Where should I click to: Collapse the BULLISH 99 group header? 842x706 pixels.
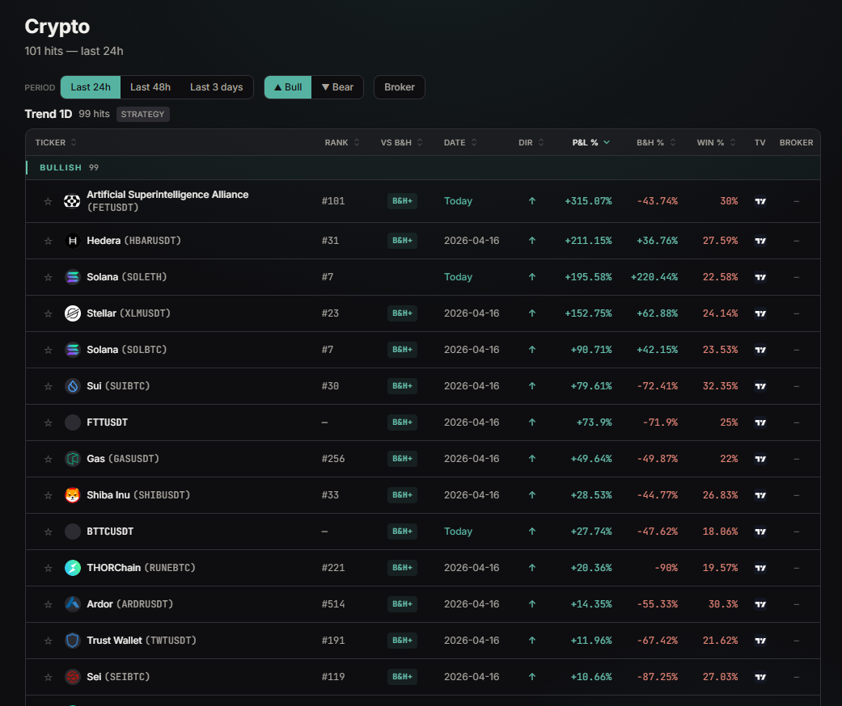422,167
